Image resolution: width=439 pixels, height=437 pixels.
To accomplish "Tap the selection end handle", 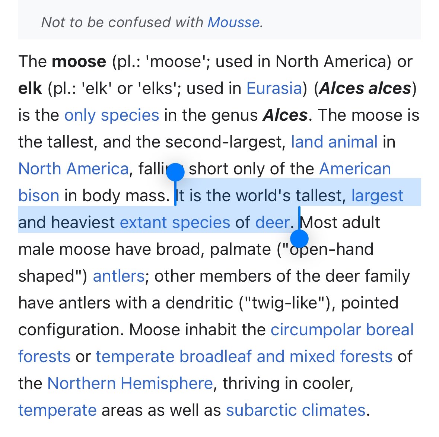I will [x=299, y=239].
